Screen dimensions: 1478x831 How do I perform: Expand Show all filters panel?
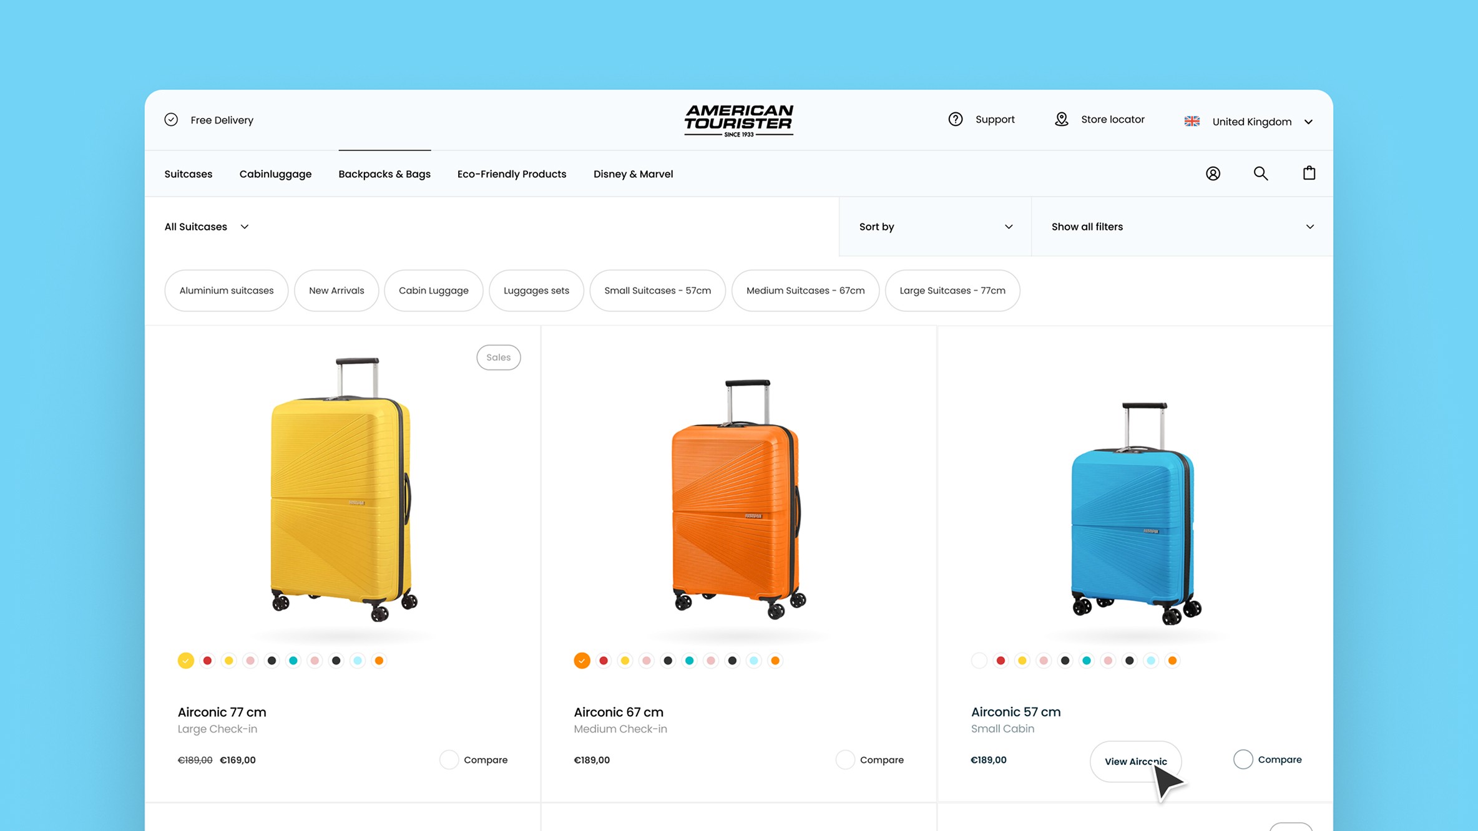coord(1182,226)
